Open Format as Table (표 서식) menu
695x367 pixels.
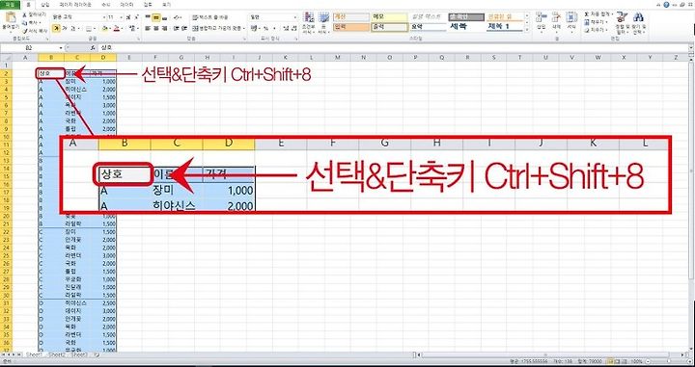323,23
